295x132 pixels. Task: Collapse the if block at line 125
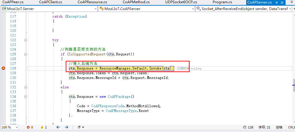coord(26,54)
